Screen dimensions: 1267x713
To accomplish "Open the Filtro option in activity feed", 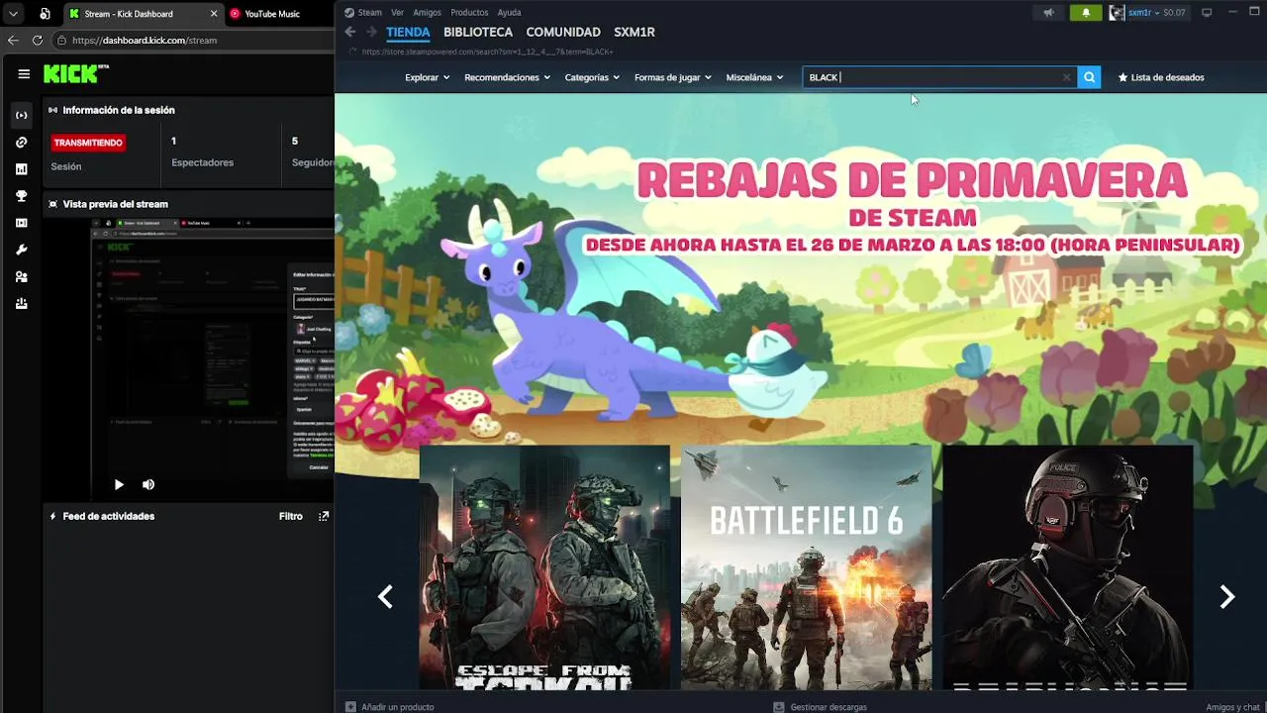I will coord(290,516).
